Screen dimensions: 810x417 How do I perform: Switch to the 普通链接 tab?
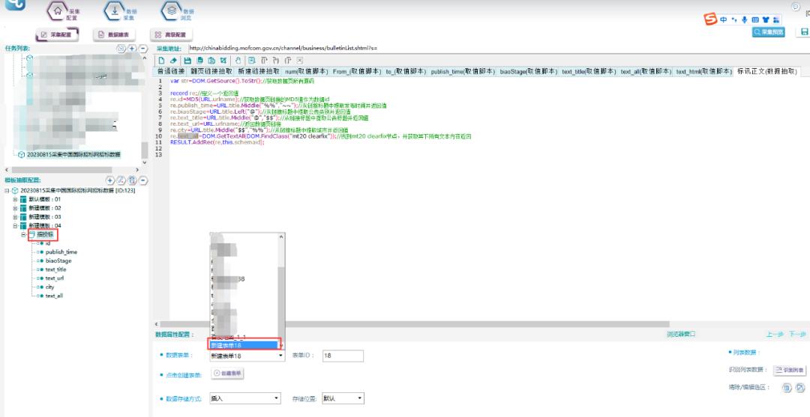170,71
